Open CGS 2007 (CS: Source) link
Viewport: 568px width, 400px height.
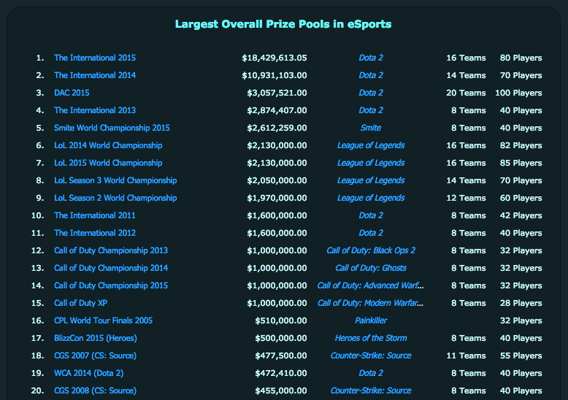[95, 355]
